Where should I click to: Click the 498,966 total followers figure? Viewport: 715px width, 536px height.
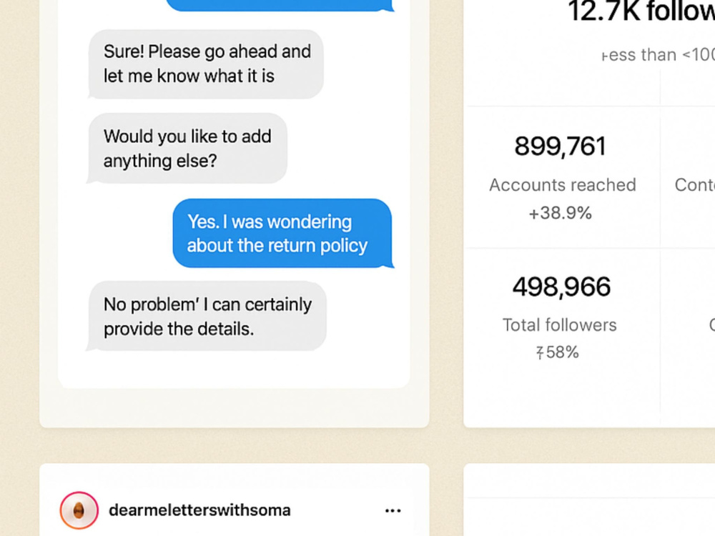point(561,287)
